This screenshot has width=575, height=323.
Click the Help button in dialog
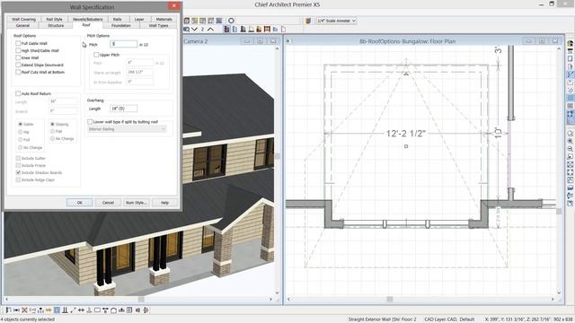coord(164,202)
